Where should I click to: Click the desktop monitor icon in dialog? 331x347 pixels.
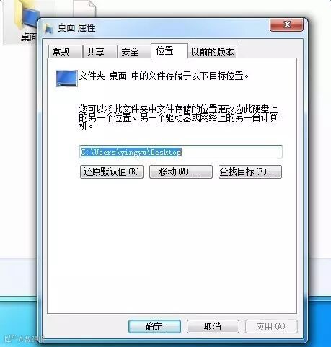pos(66,78)
